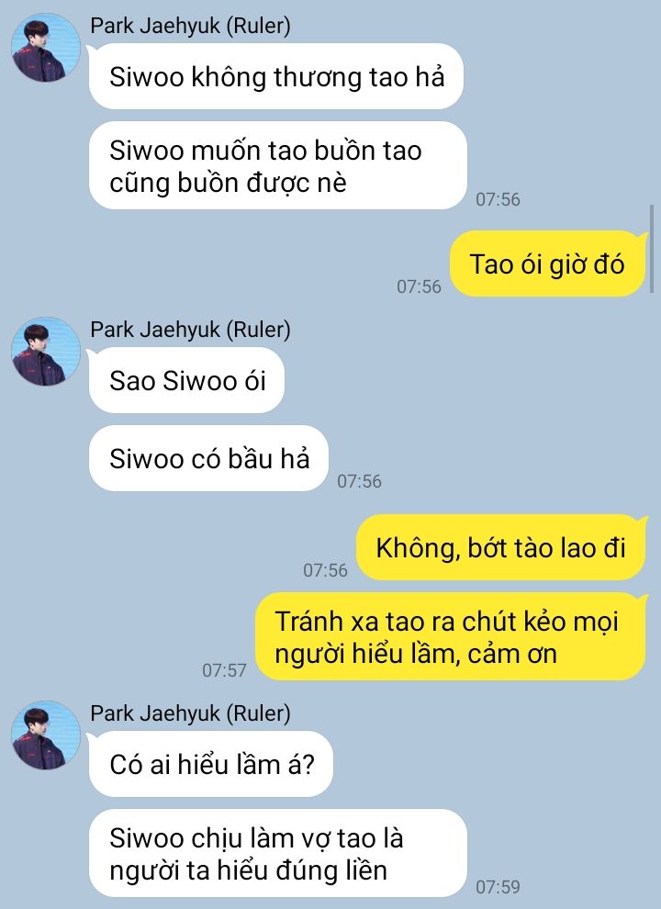This screenshot has width=661, height=909.
Task: Open the middle Park Jaehyuk profile avatar
Action: (x=46, y=352)
